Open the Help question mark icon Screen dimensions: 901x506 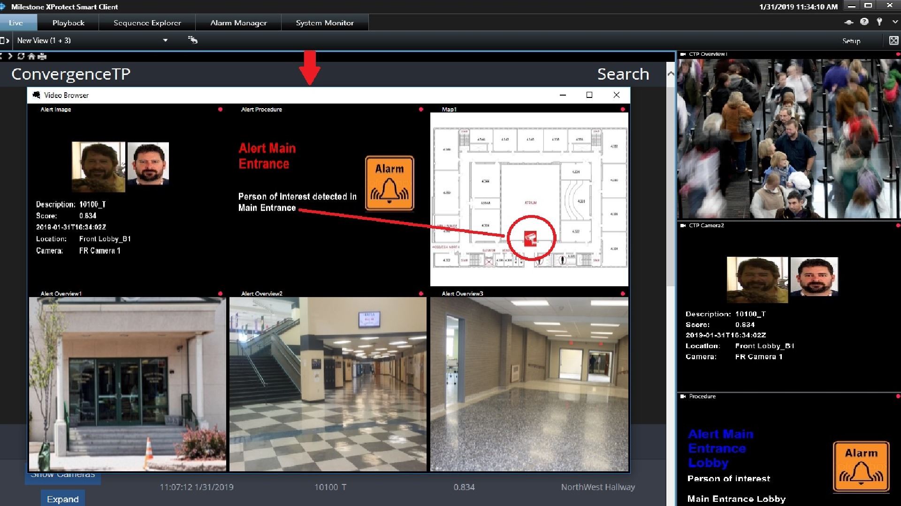coord(864,22)
